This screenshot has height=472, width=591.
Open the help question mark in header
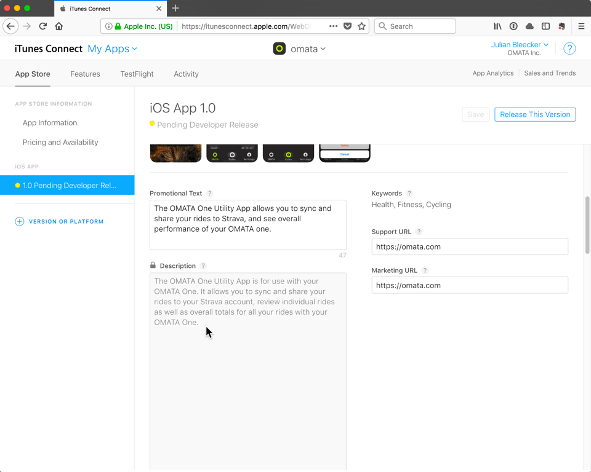[569, 49]
